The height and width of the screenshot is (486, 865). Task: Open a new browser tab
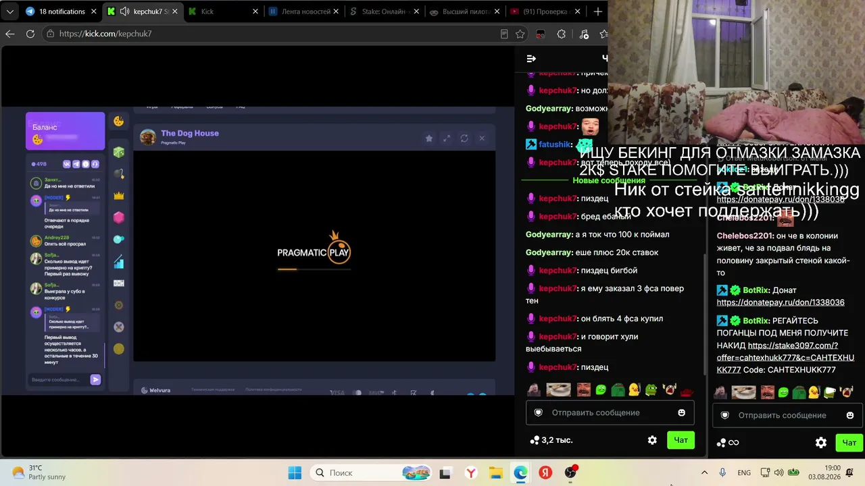(x=597, y=11)
